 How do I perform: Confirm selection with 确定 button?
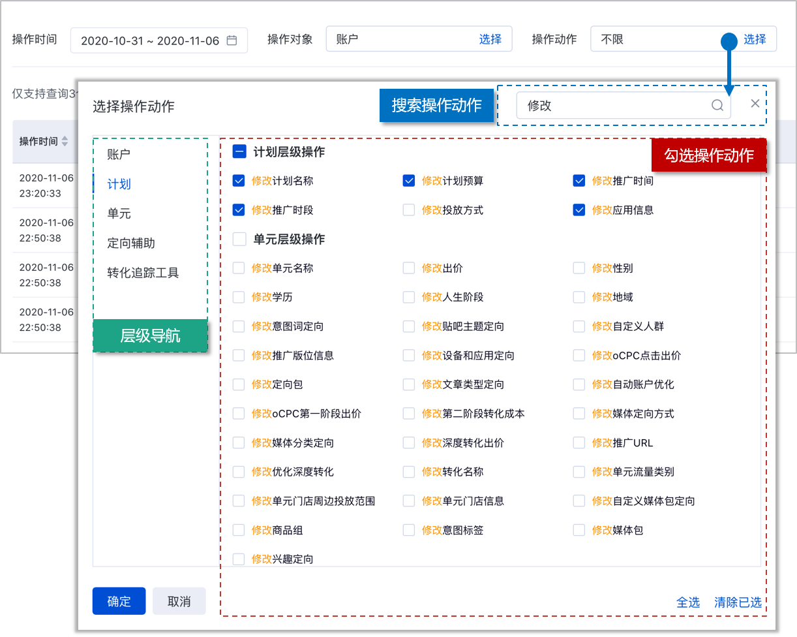point(119,601)
